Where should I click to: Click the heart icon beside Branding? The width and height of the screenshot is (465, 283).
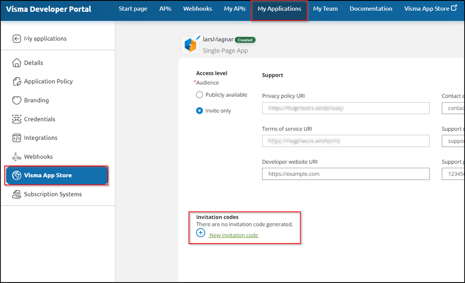tap(17, 100)
